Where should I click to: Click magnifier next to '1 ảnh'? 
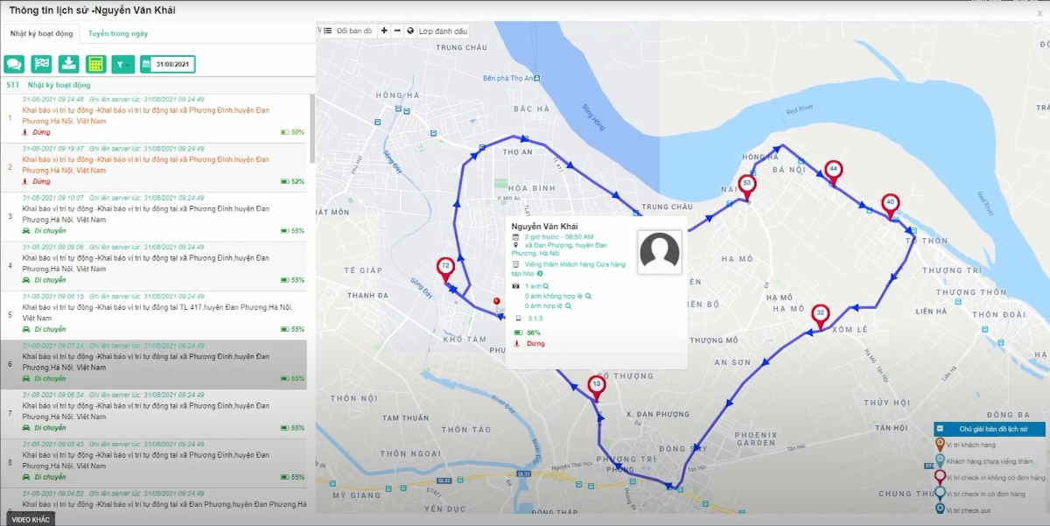point(546,286)
